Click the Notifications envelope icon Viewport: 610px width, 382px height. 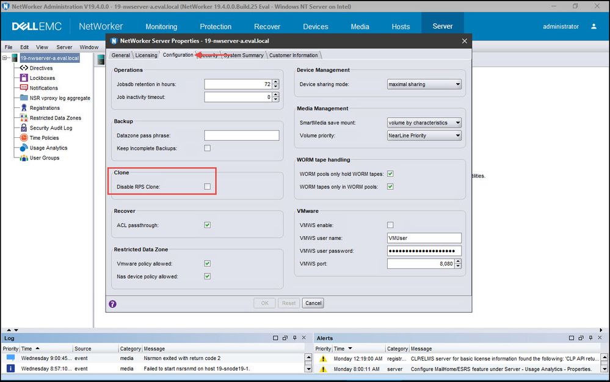click(x=24, y=88)
